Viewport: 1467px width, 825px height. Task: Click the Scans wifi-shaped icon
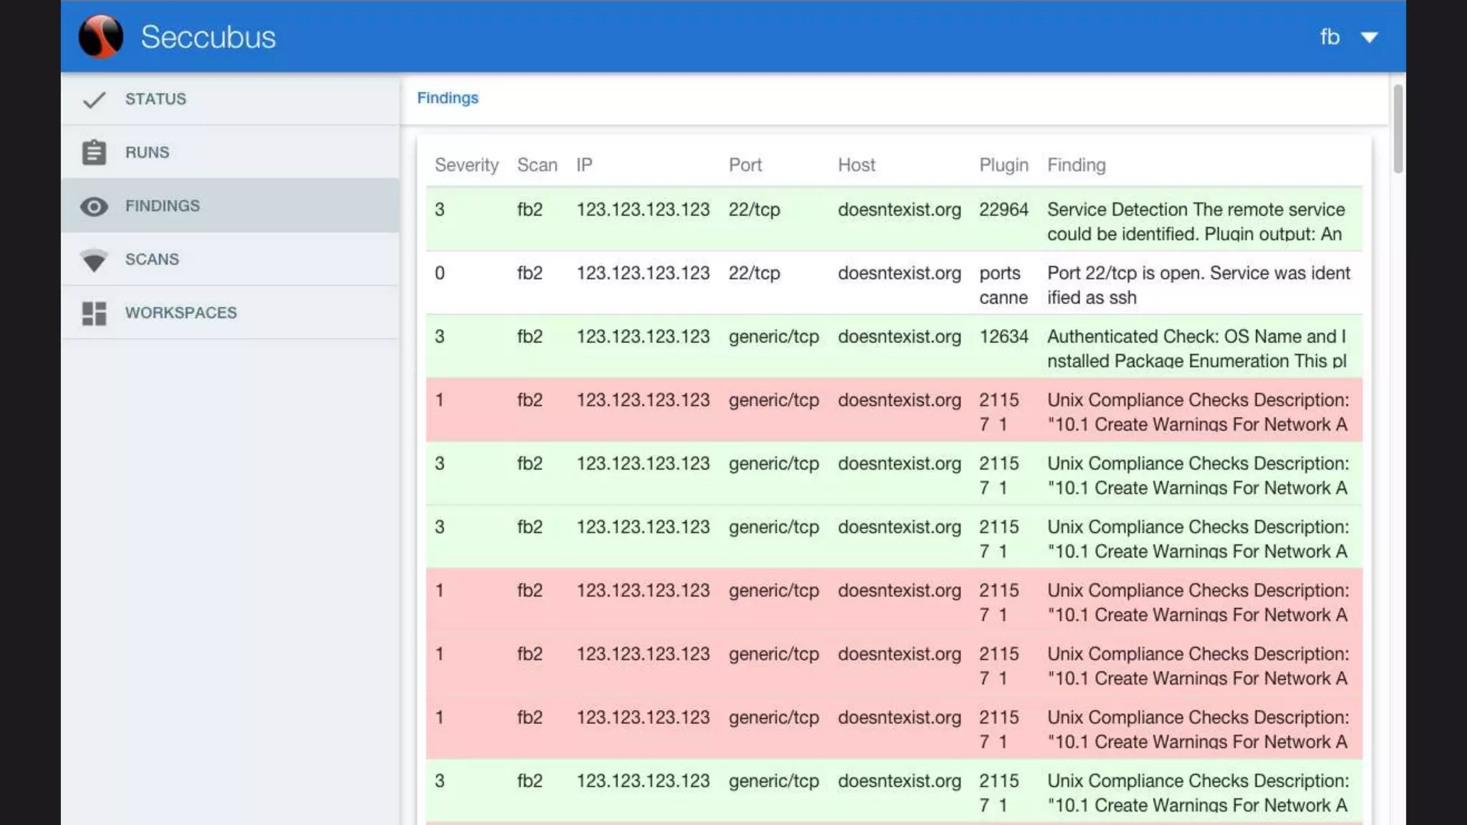[94, 260]
